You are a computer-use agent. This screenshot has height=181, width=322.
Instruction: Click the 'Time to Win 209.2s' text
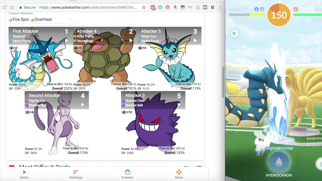172,149
